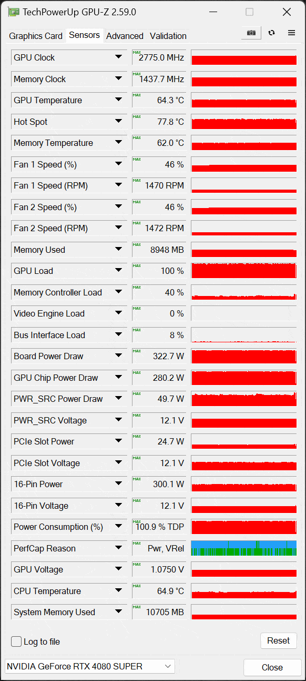Click the Reset button
Screen dimensions: 306x681
tap(279, 640)
